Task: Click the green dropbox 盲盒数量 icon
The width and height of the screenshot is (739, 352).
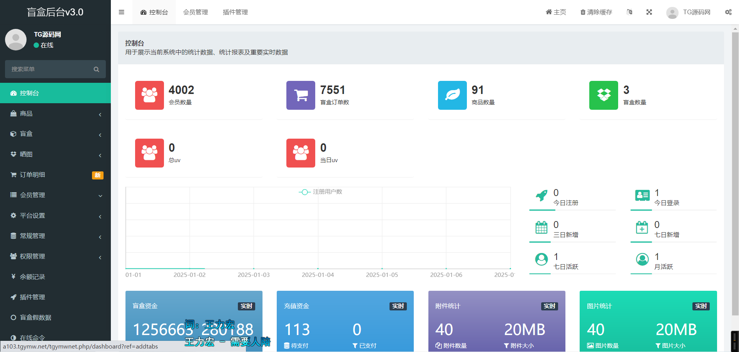Action: tap(604, 95)
